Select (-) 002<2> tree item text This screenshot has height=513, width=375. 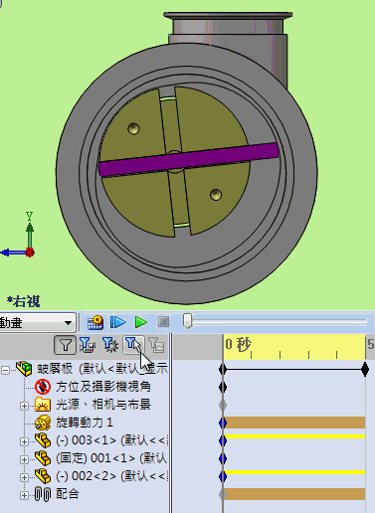coord(111,476)
